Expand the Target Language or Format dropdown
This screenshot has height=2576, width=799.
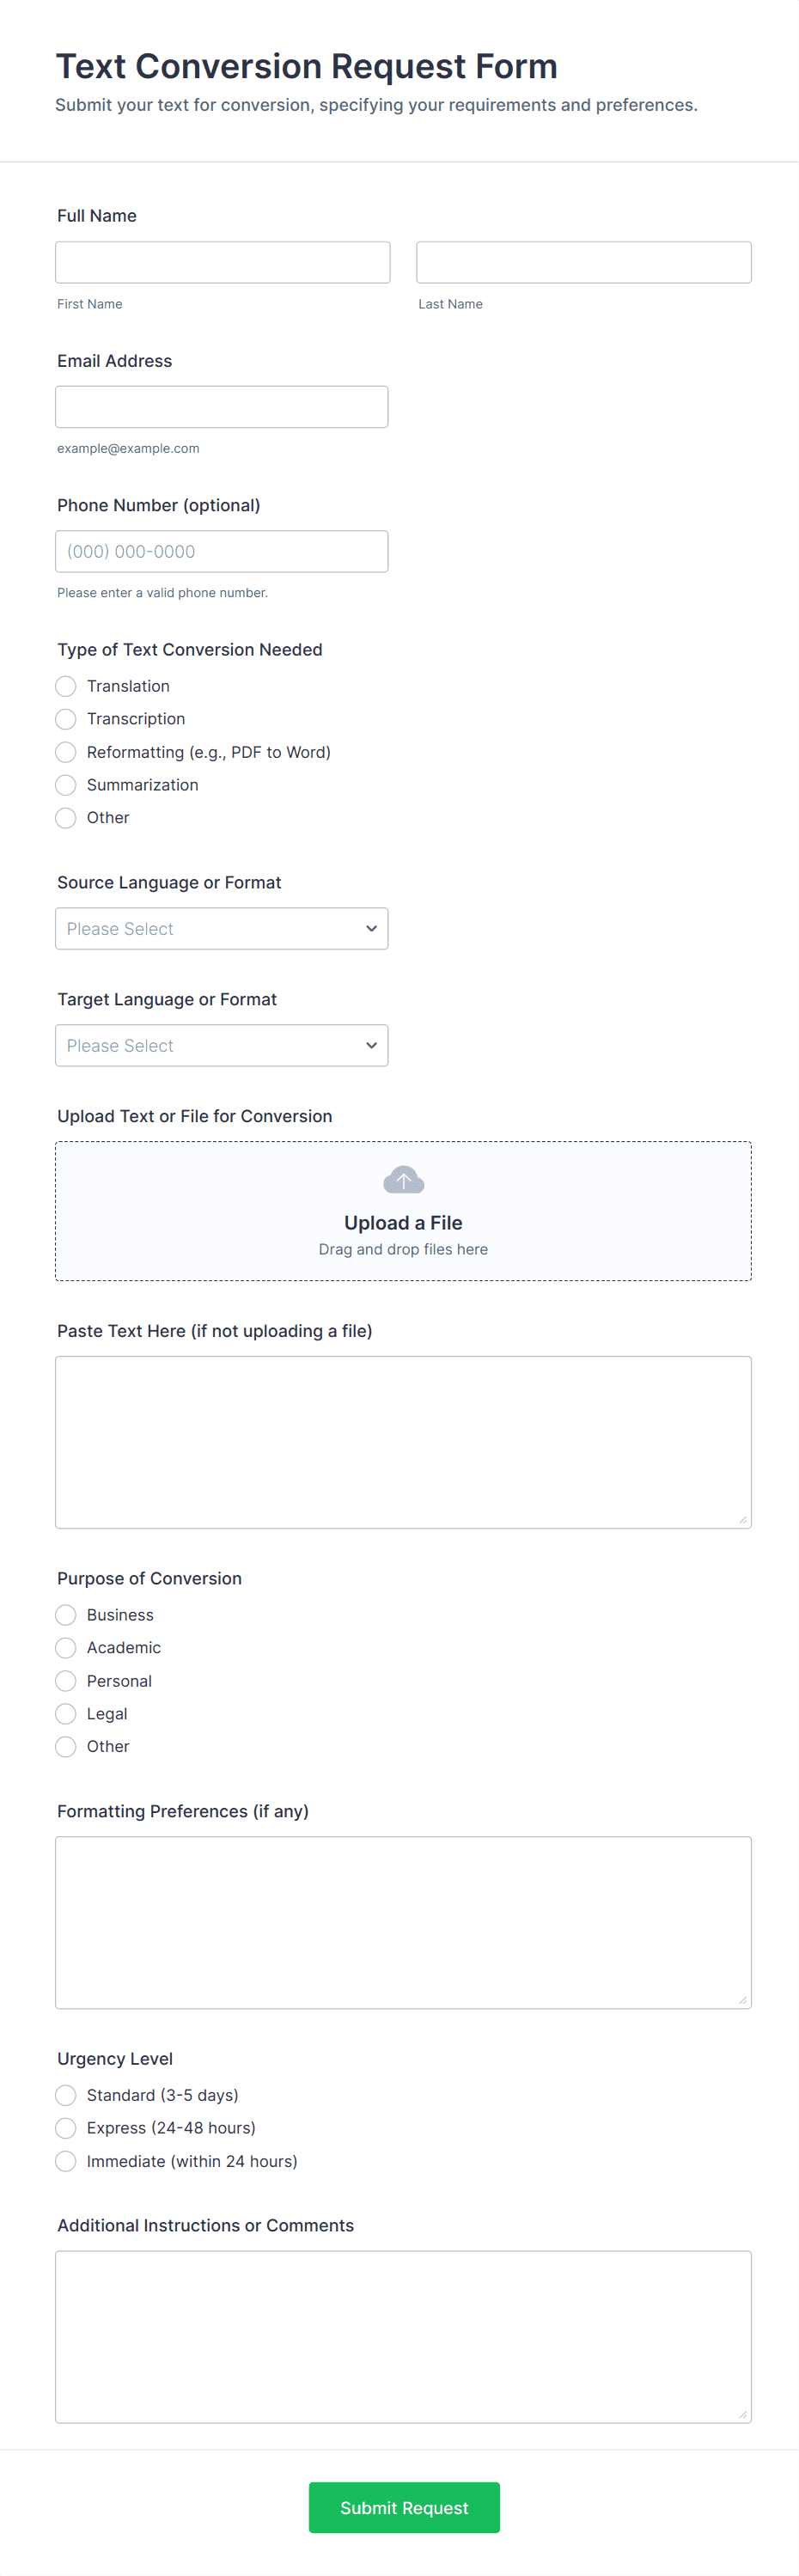[221, 1046]
